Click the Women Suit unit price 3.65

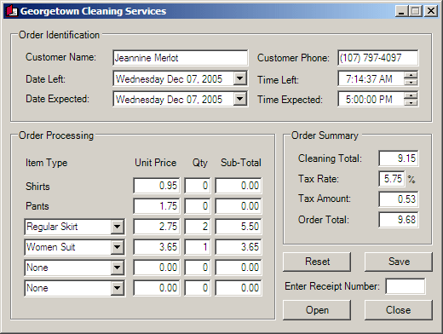pos(157,247)
